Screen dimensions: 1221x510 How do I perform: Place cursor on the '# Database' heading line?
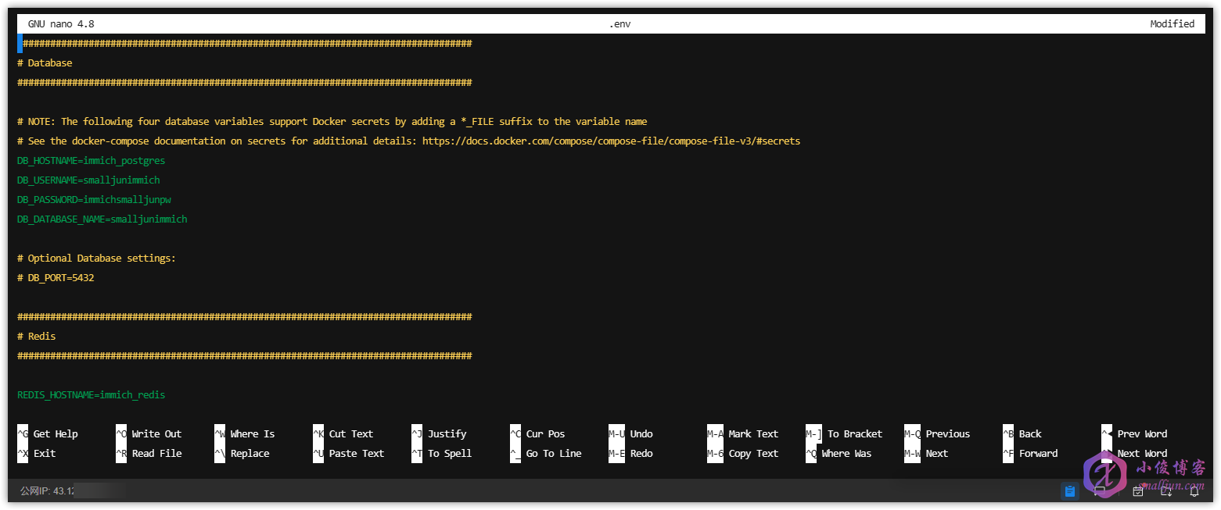coord(45,63)
